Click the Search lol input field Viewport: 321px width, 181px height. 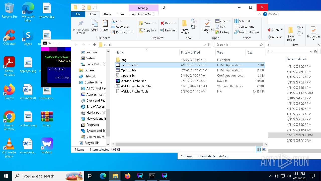click(x=239, y=45)
